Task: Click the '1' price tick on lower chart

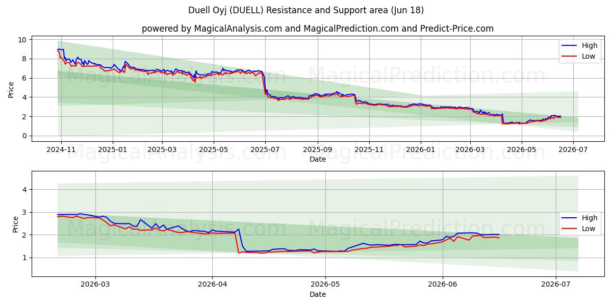Action: click(x=25, y=258)
